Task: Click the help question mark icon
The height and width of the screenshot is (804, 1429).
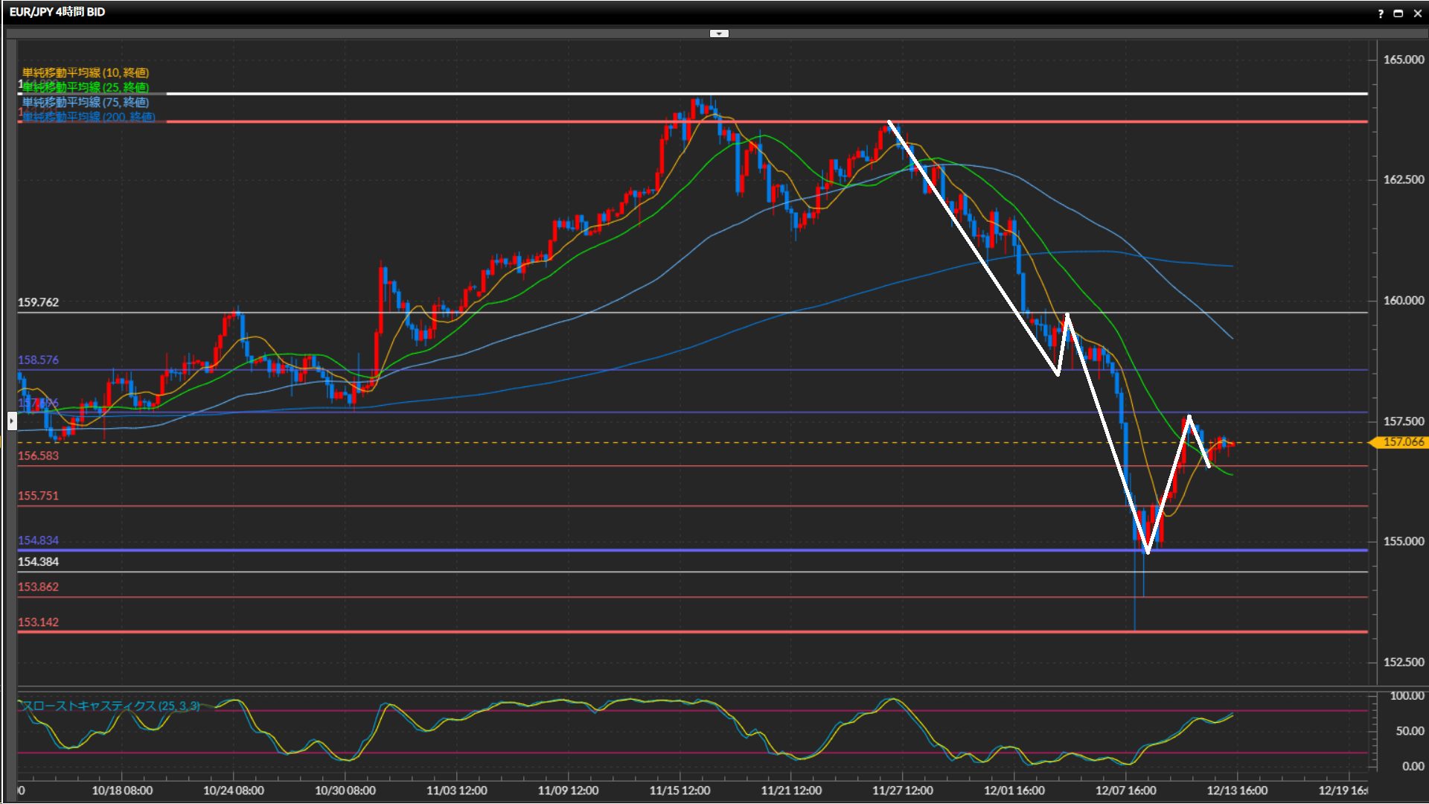Action: (1381, 13)
